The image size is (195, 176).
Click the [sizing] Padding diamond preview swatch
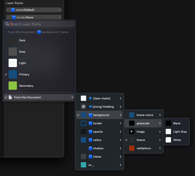tap(83, 107)
